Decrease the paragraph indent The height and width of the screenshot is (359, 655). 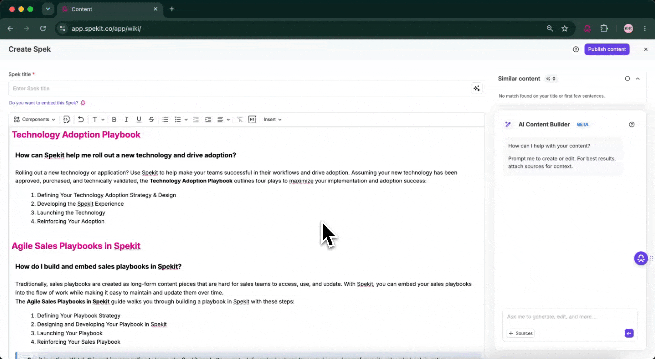click(x=196, y=119)
